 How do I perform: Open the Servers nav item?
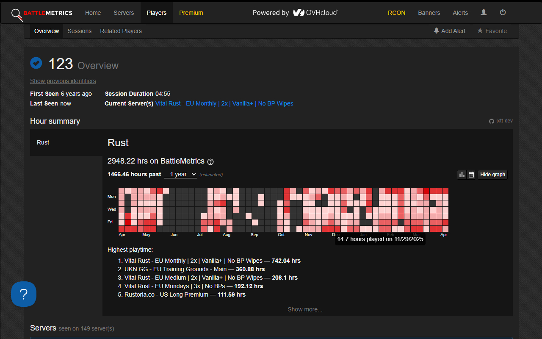click(124, 13)
